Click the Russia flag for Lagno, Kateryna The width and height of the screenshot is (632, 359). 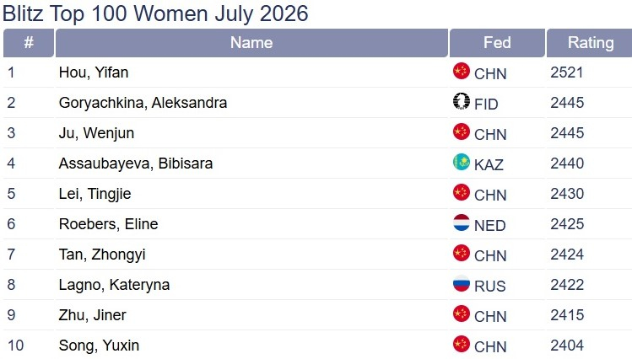coord(461,283)
